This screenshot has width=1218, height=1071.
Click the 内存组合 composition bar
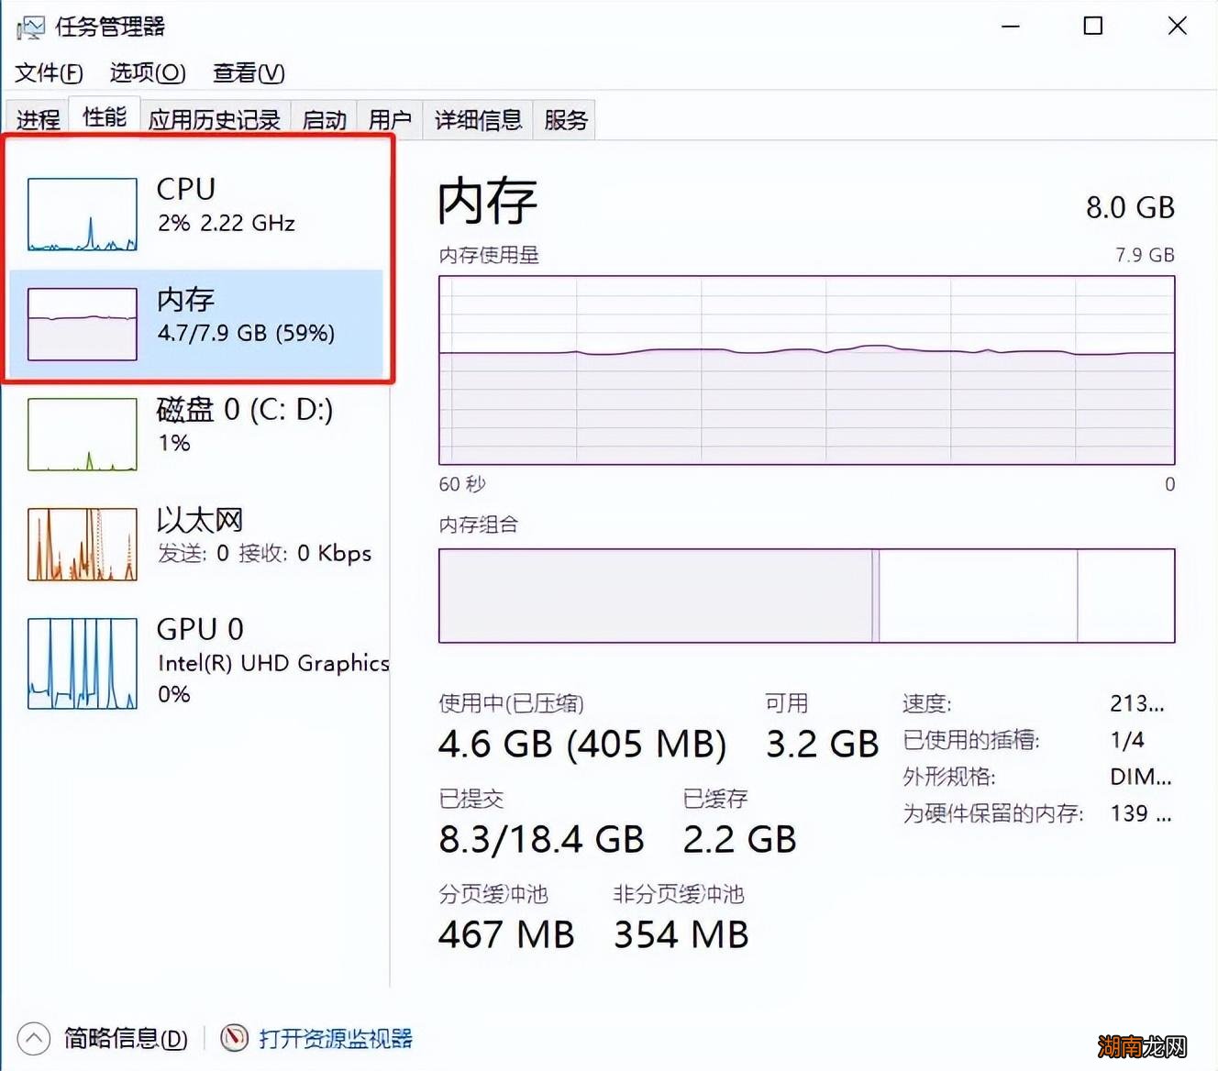(x=806, y=595)
